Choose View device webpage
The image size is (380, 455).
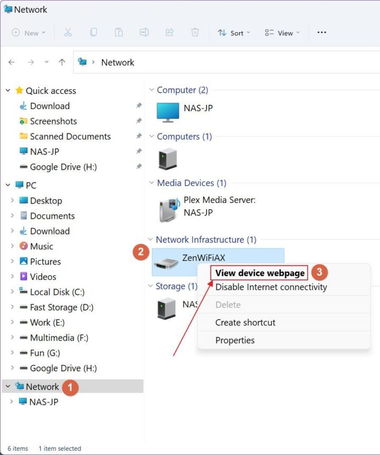pos(260,273)
